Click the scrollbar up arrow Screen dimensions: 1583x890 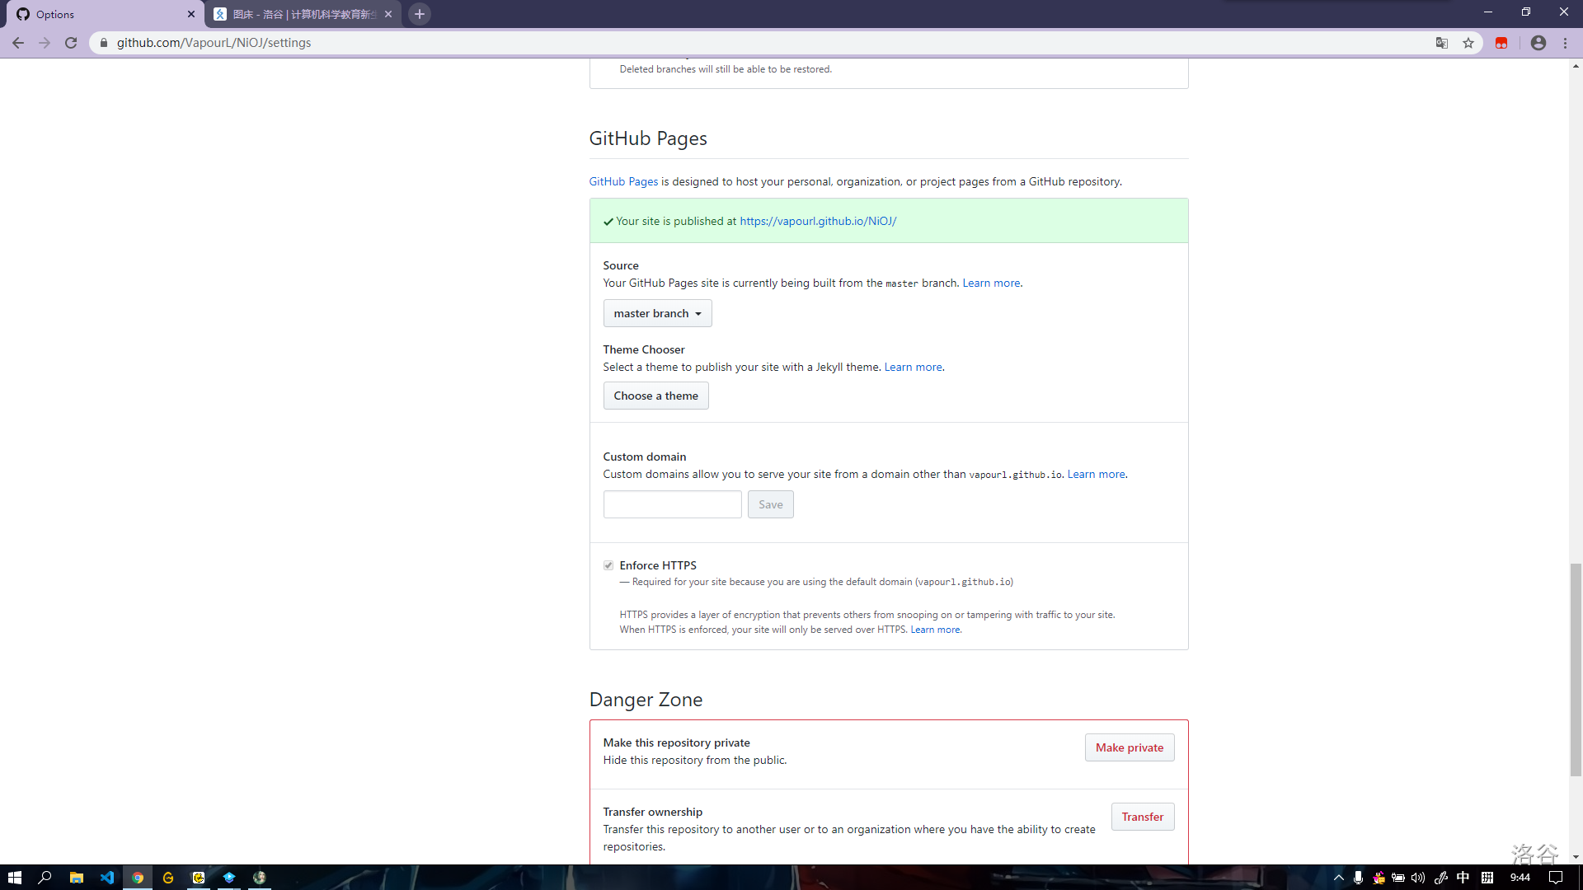click(x=1576, y=66)
